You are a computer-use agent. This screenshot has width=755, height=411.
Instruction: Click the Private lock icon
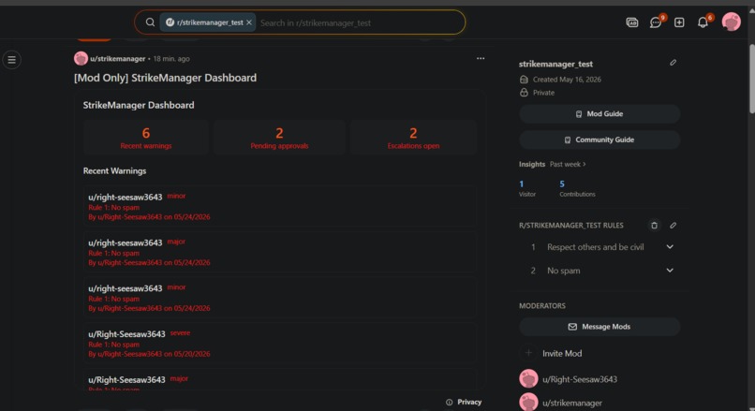coord(524,93)
